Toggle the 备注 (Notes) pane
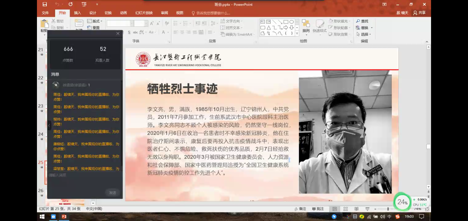The image size is (468, 221). (300, 209)
